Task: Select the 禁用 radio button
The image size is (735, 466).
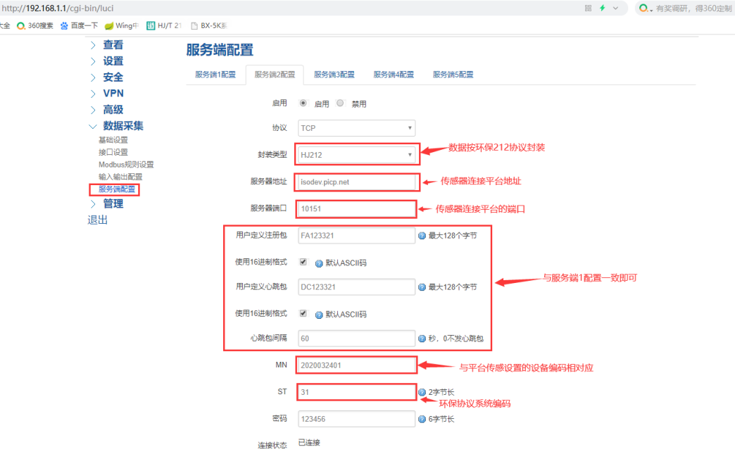Action: [x=339, y=103]
